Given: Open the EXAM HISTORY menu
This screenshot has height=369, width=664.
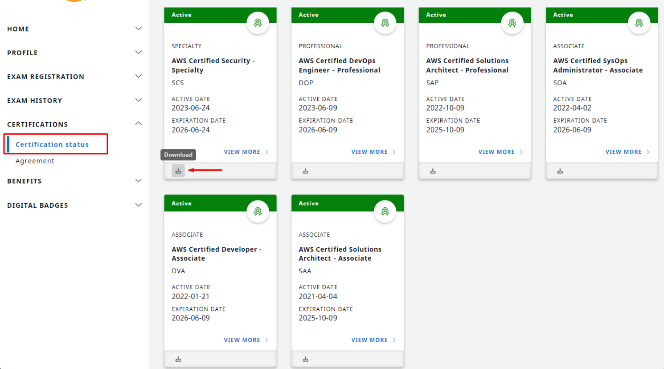Looking at the screenshot, I should [x=35, y=101].
